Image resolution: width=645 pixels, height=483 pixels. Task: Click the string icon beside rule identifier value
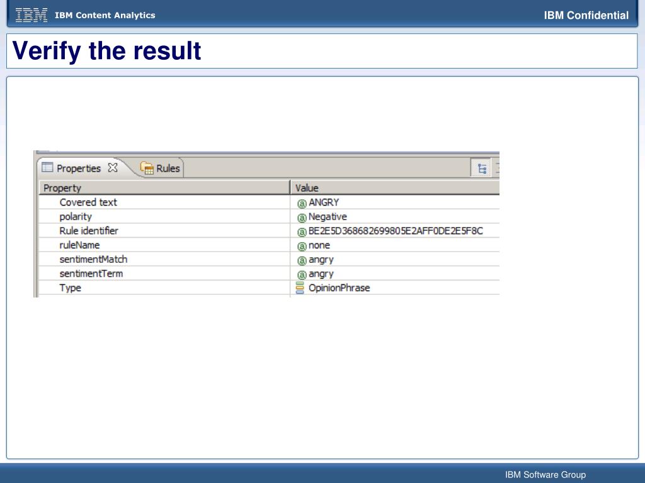[x=302, y=232]
